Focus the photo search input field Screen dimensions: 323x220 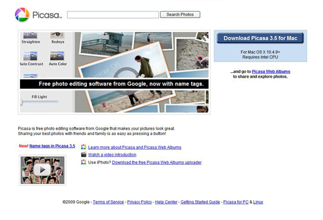113,15
